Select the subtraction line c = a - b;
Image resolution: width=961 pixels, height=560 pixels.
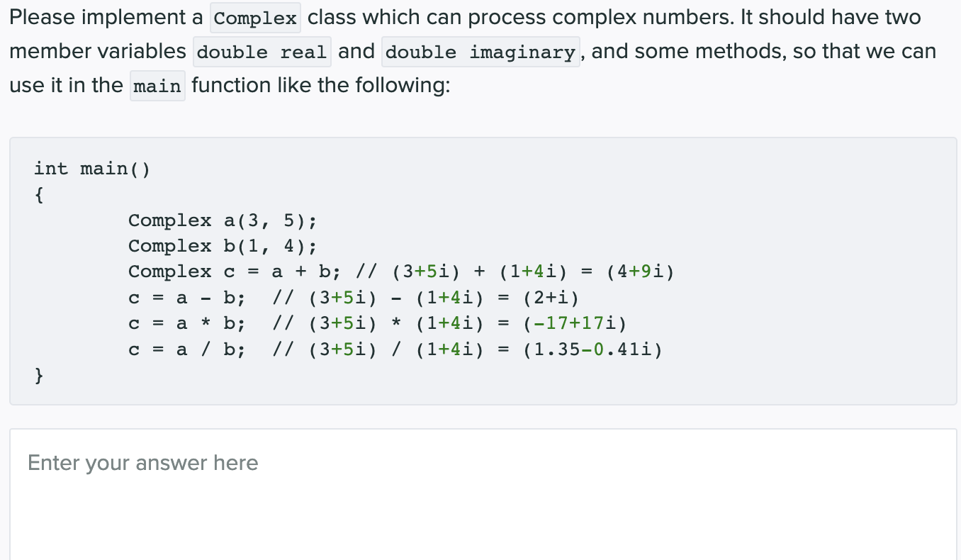click(187, 297)
